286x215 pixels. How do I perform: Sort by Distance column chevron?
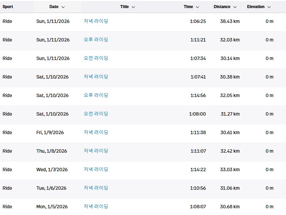pos(235,7)
